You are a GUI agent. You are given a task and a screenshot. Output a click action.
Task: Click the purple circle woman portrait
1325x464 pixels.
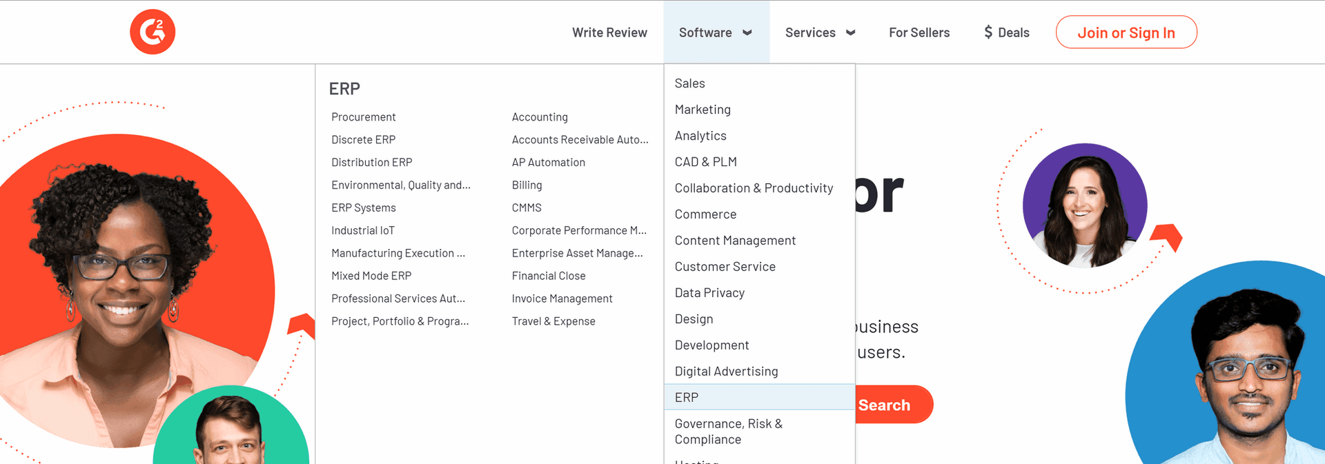1084,205
